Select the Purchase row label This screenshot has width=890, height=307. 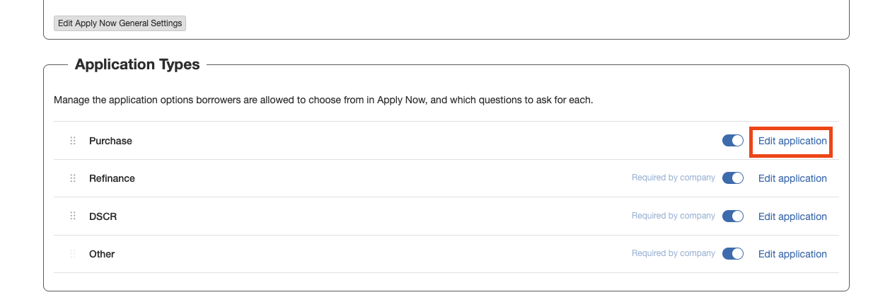(110, 141)
